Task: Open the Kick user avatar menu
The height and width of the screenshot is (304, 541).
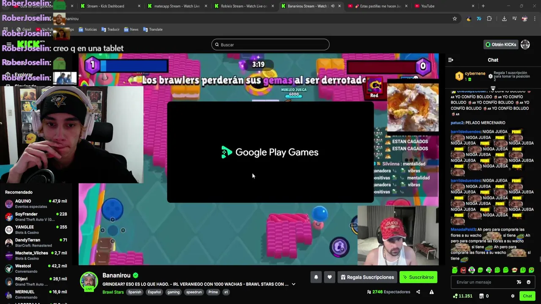Action: [x=525, y=44]
